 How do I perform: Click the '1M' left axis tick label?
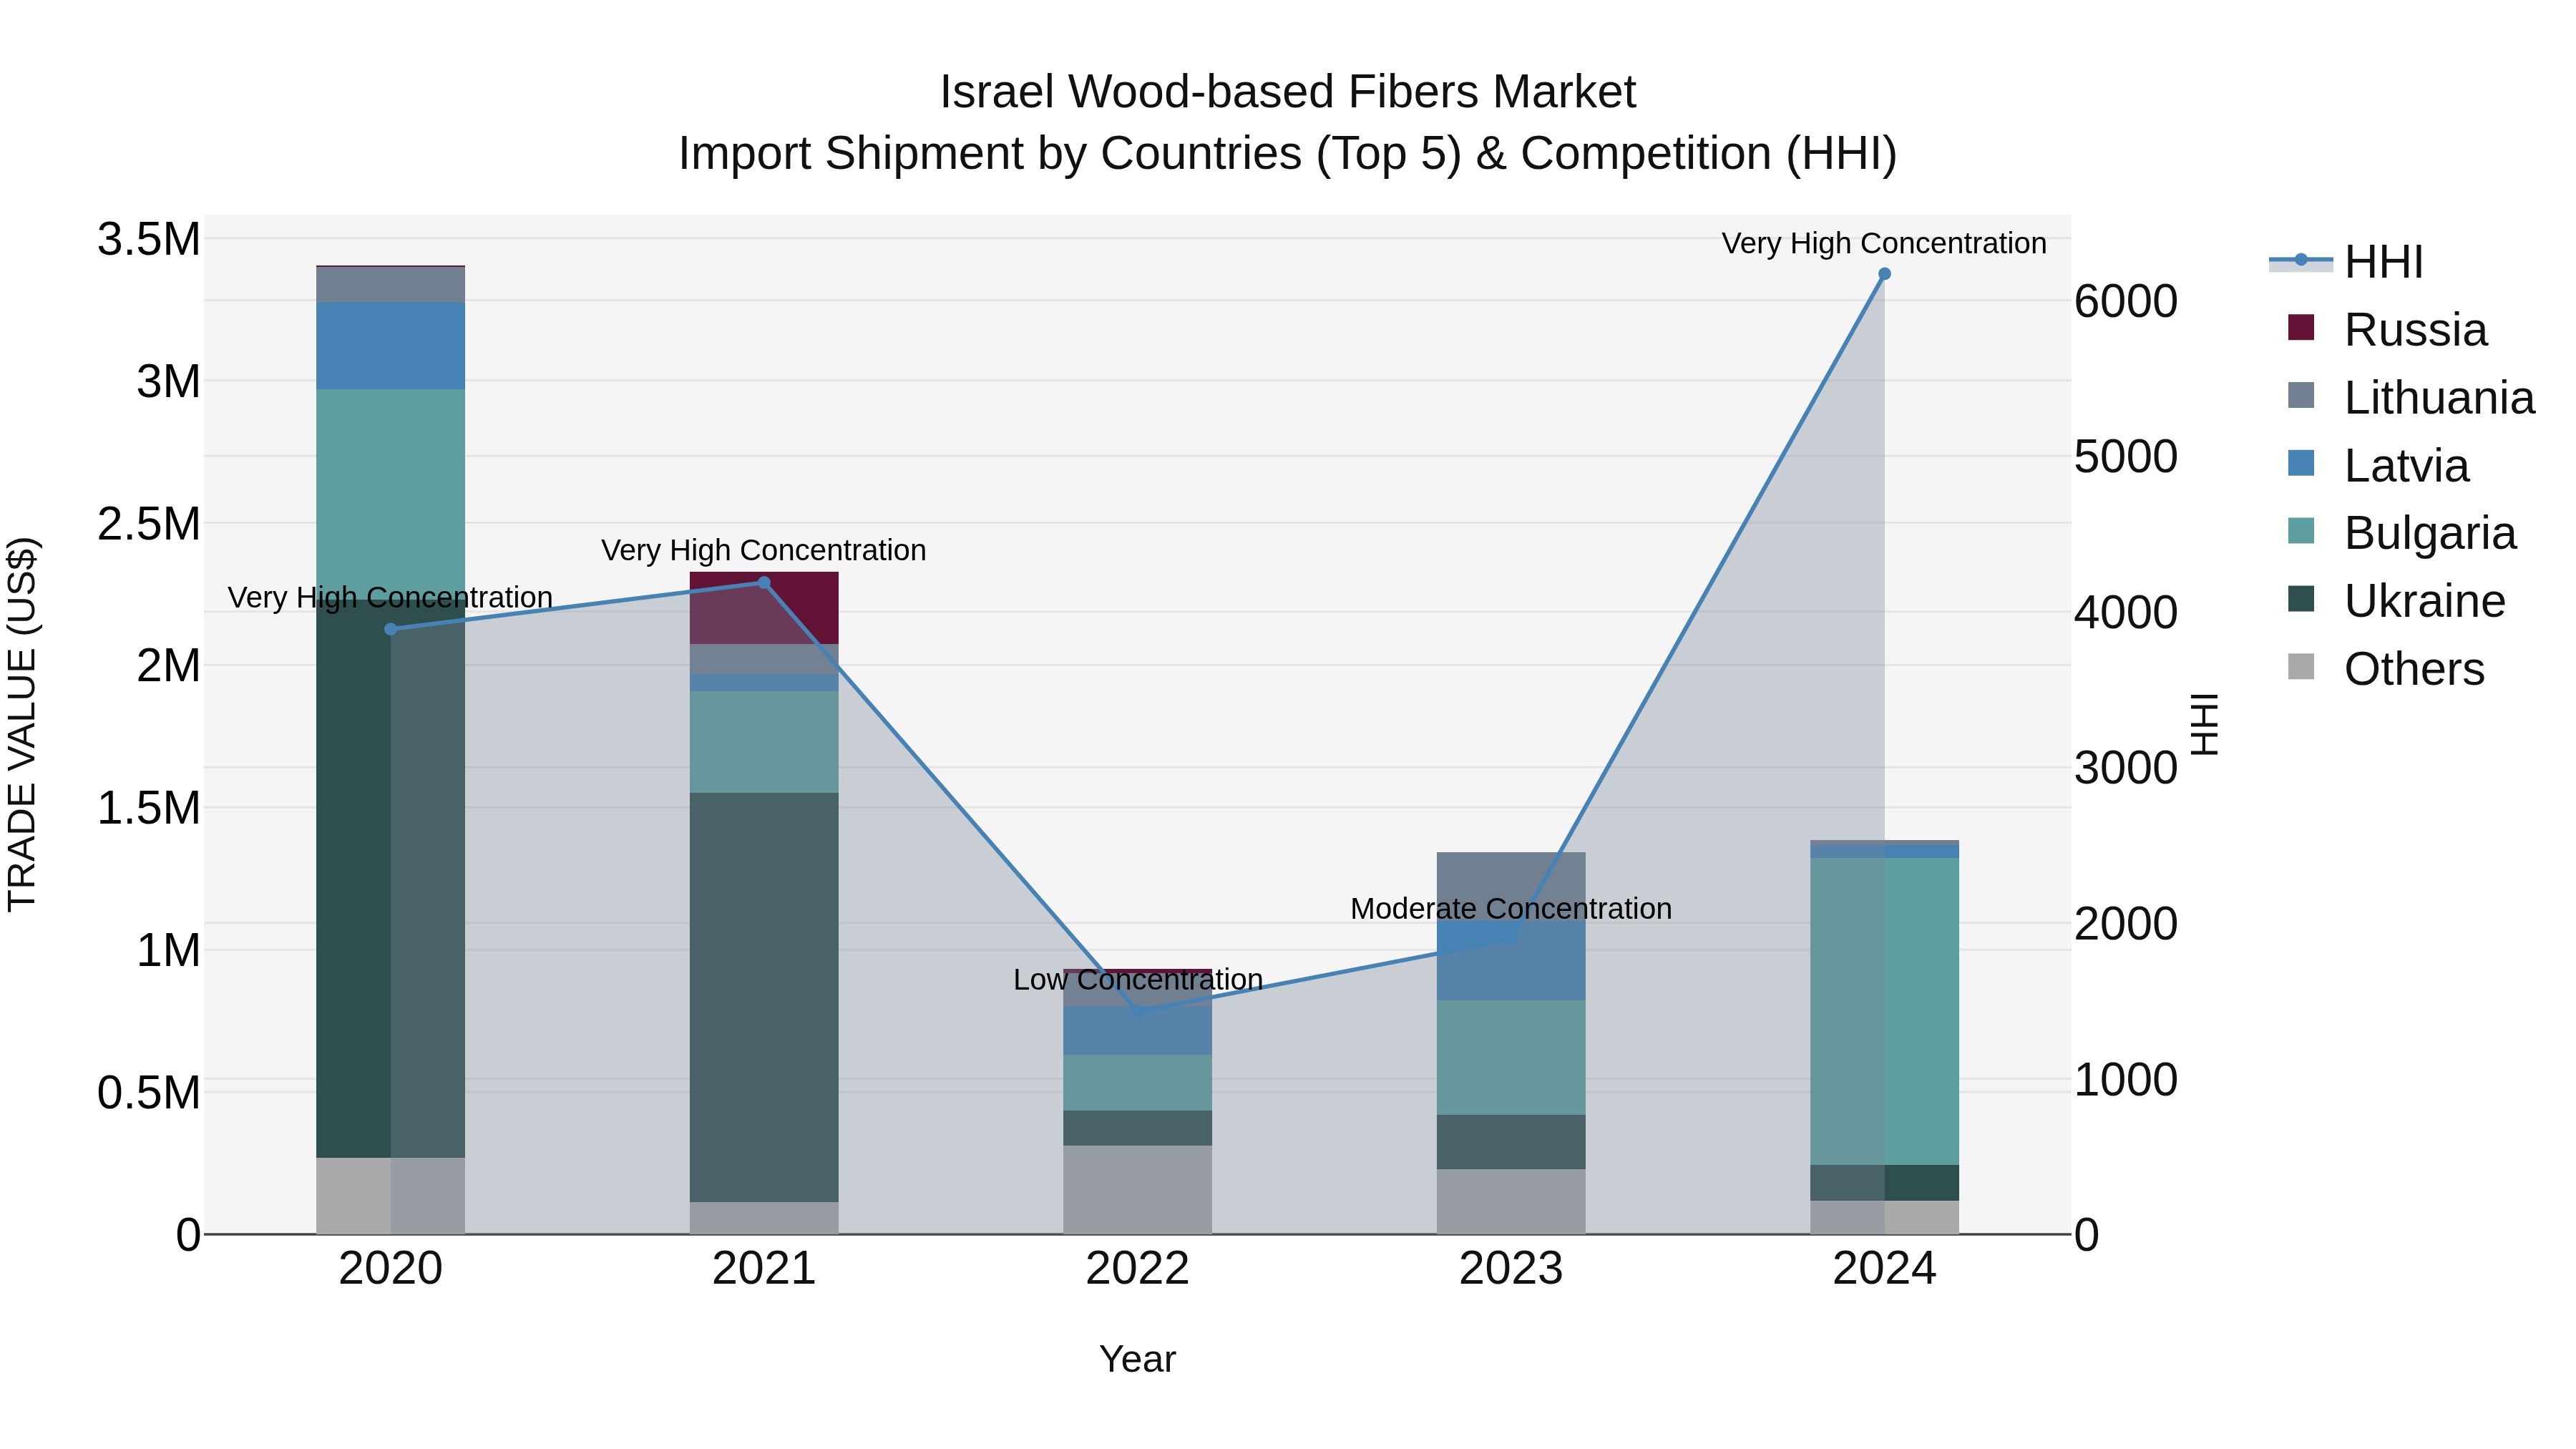coord(168,950)
